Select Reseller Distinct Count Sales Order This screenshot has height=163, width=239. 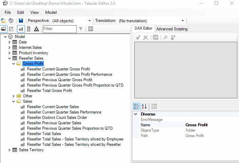pos(57,118)
